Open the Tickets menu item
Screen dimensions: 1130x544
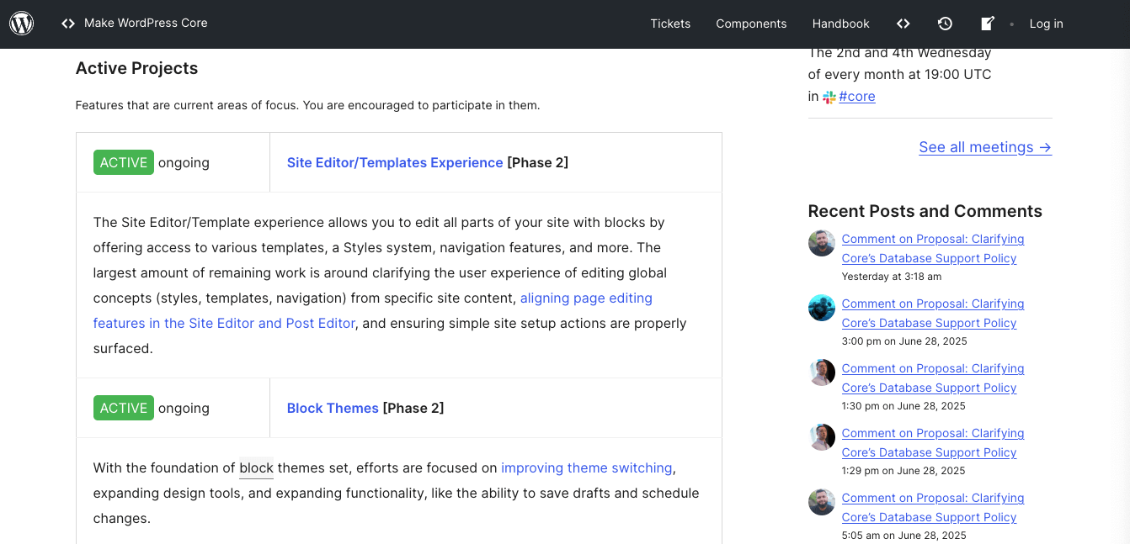[x=670, y=24]
